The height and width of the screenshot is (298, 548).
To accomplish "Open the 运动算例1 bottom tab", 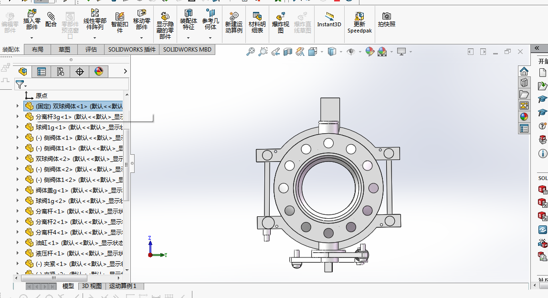I will [123, 286].
